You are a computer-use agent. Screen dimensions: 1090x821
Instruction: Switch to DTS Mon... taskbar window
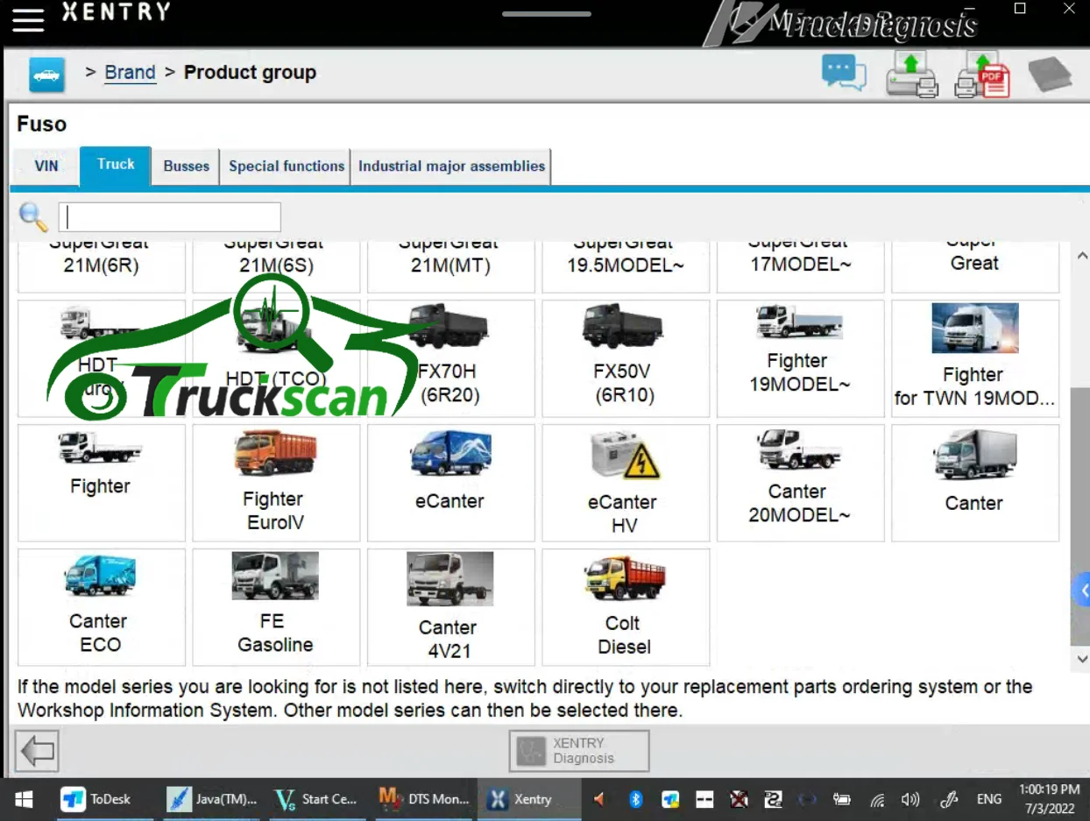(424, 799)
